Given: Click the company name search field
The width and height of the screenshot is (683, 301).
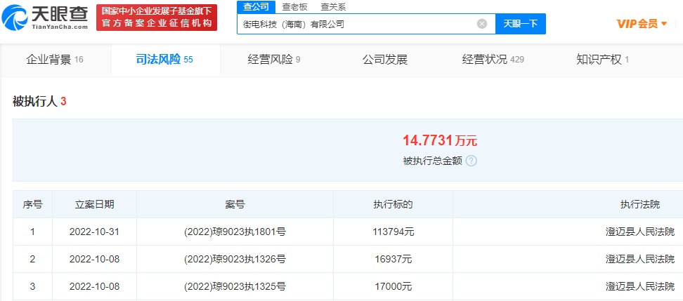Looking at the screenshot, I should tap(358, 24).
